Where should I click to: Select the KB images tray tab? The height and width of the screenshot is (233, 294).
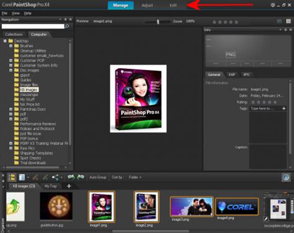pyautogui.click(x=24, y=186)
